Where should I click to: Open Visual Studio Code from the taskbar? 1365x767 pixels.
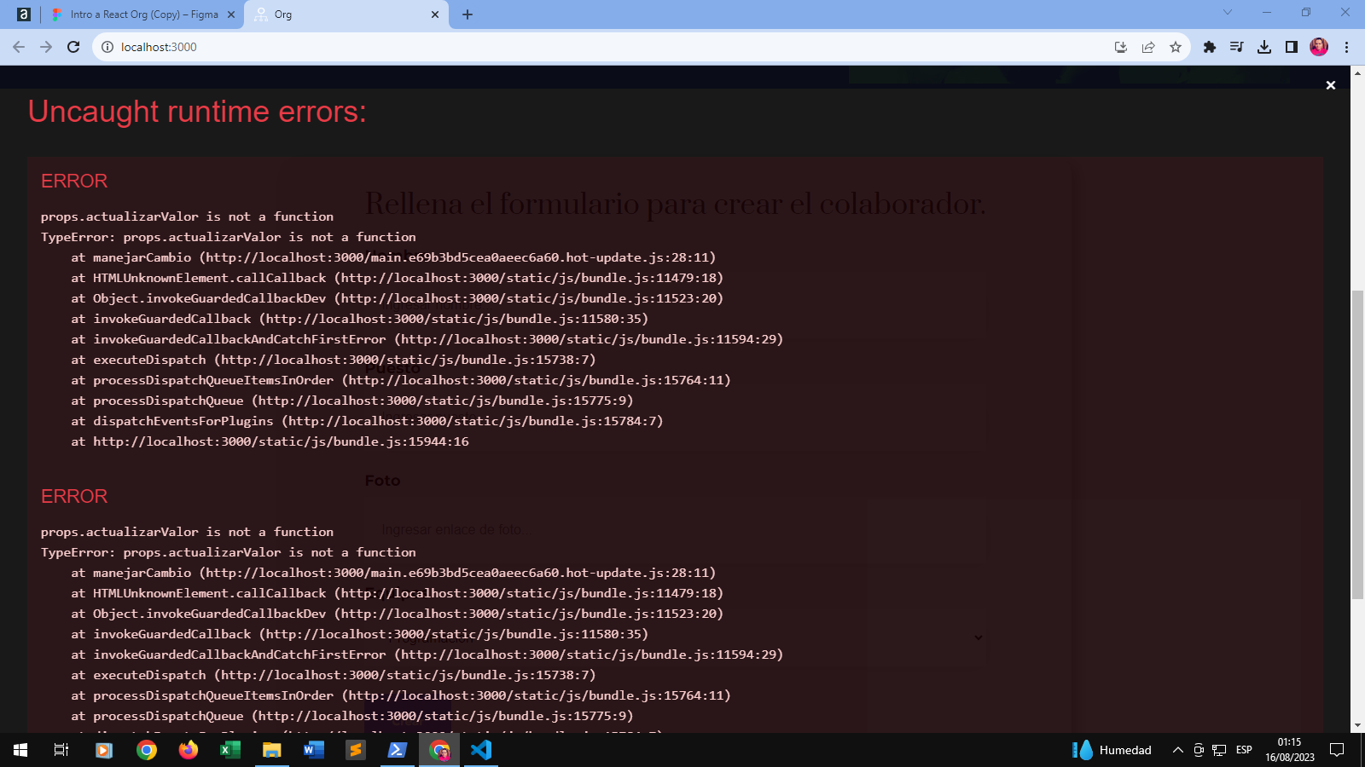[481, 750]
